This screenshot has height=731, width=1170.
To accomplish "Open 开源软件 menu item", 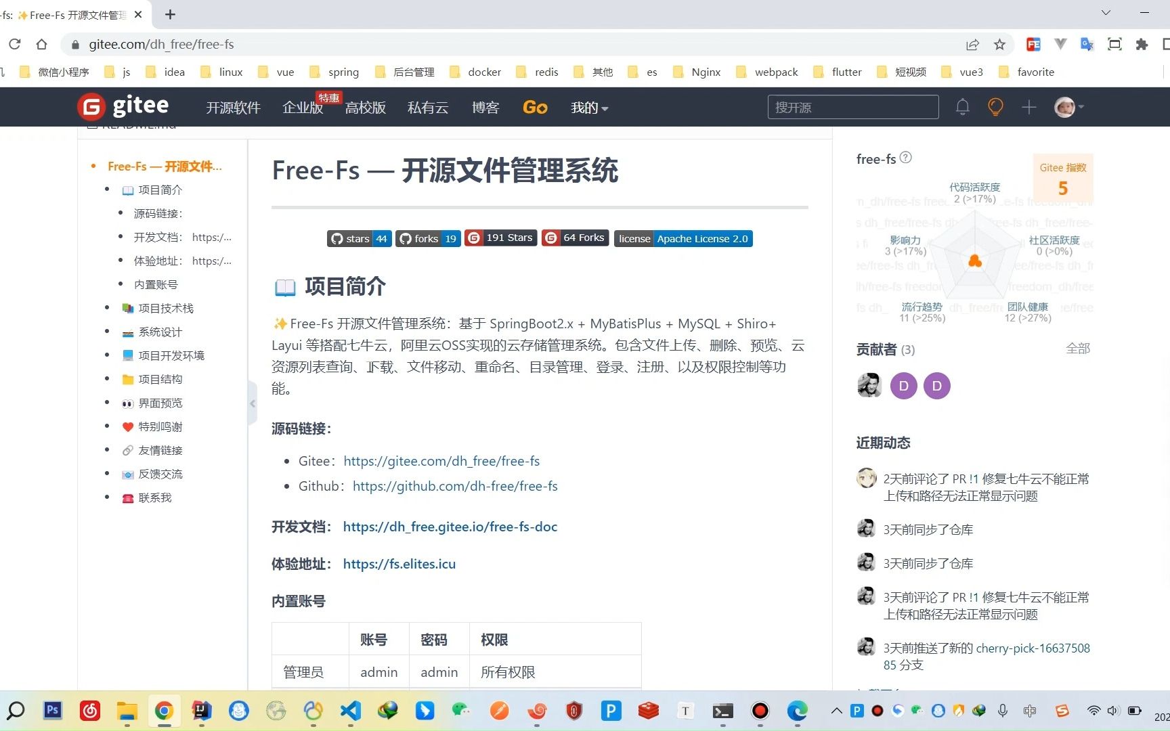I will [x=233, y=108].
